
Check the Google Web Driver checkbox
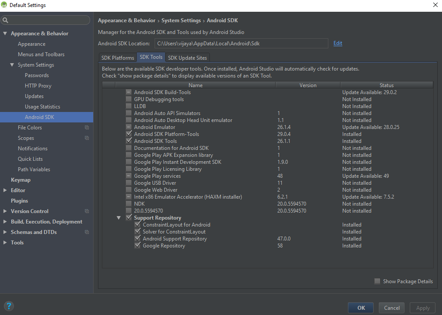pos(128,190)
